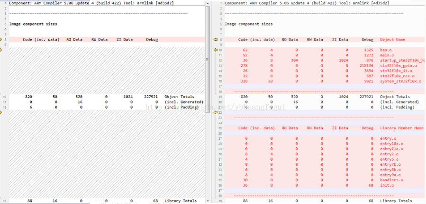Image resolution: width=426 pixels, height=204 pixels.
Task: Click 'Library Totals' in the left pane
Action: coord(181,201)
